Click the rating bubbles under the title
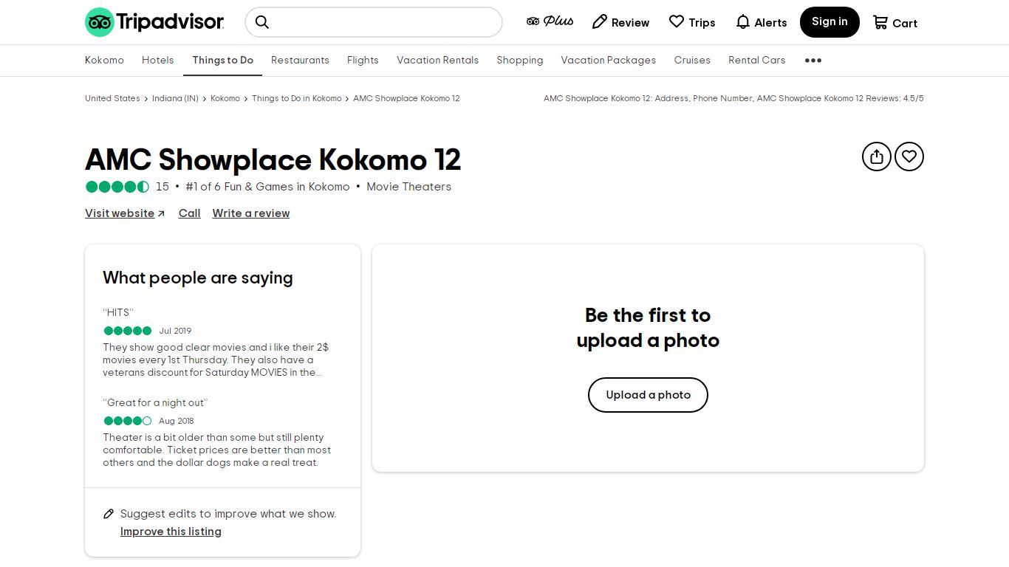This screenshot has width=1009, height=567. click(117, 187)
